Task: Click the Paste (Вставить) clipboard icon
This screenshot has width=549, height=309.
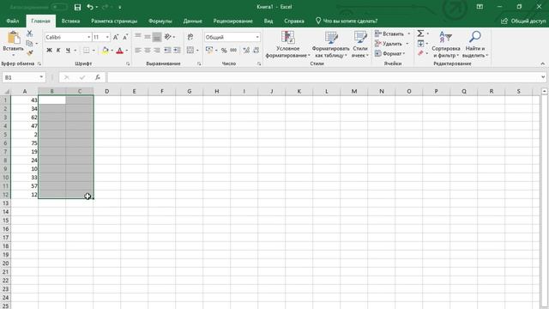Action: tap(14, 38)
